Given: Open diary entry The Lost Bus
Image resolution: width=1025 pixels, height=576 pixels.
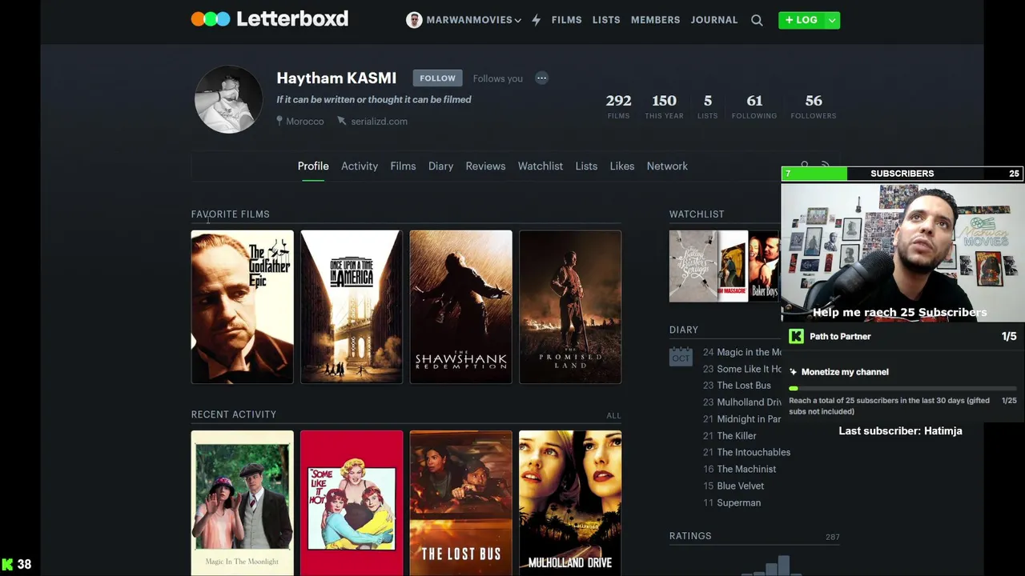Looking at the screenshot, I should 744,386.
